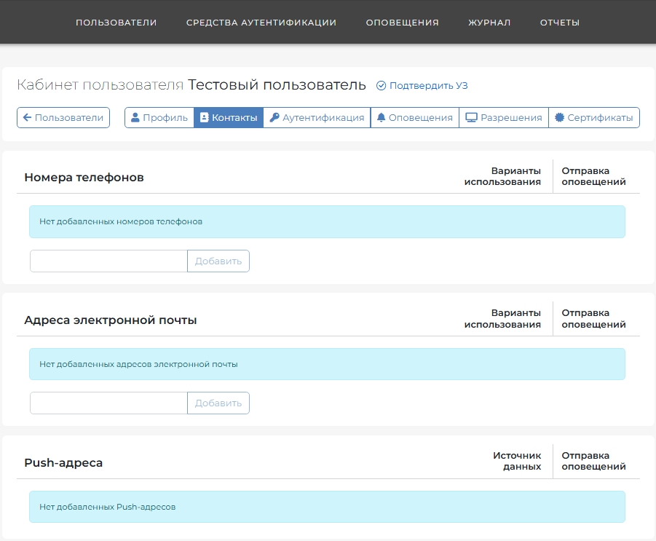Go to ОПОВЕЩЕНИЯ in the top bar
The image size is (656, 541).
(403, 23)
